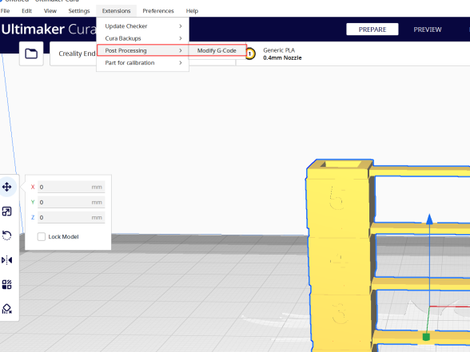Screen dimensions: 470x352
Task: Click the X position input field
Action: 71,187
